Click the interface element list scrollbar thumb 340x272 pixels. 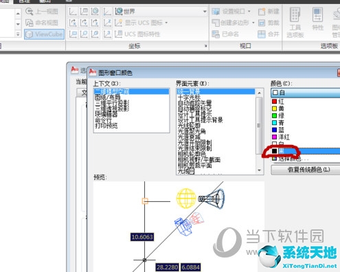[259, 125]
